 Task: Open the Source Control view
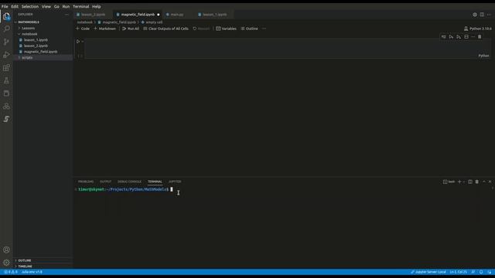6,42
